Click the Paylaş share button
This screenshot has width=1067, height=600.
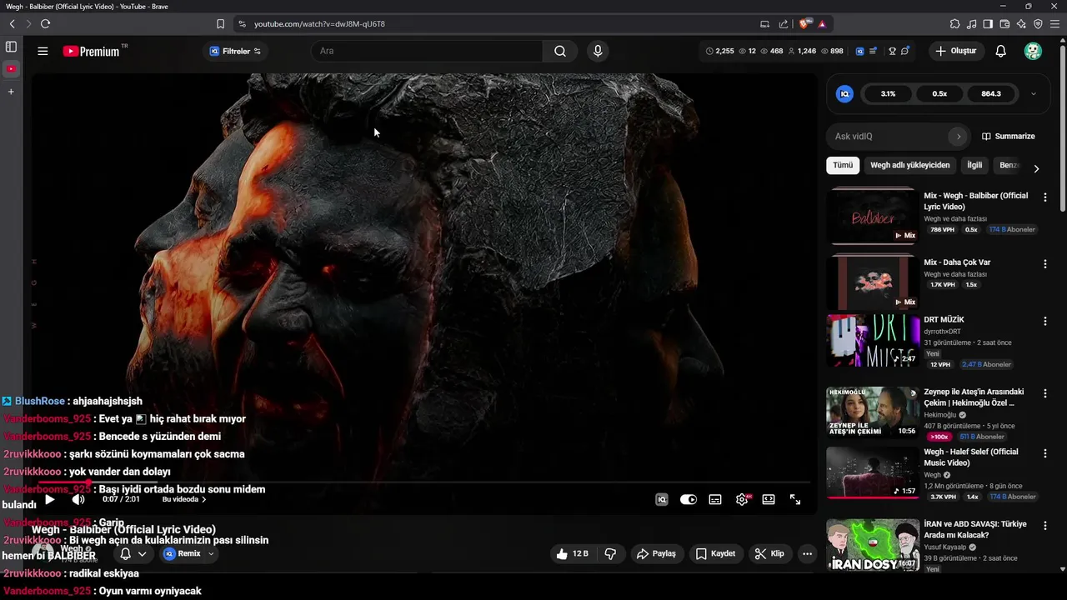coord(656,553)
